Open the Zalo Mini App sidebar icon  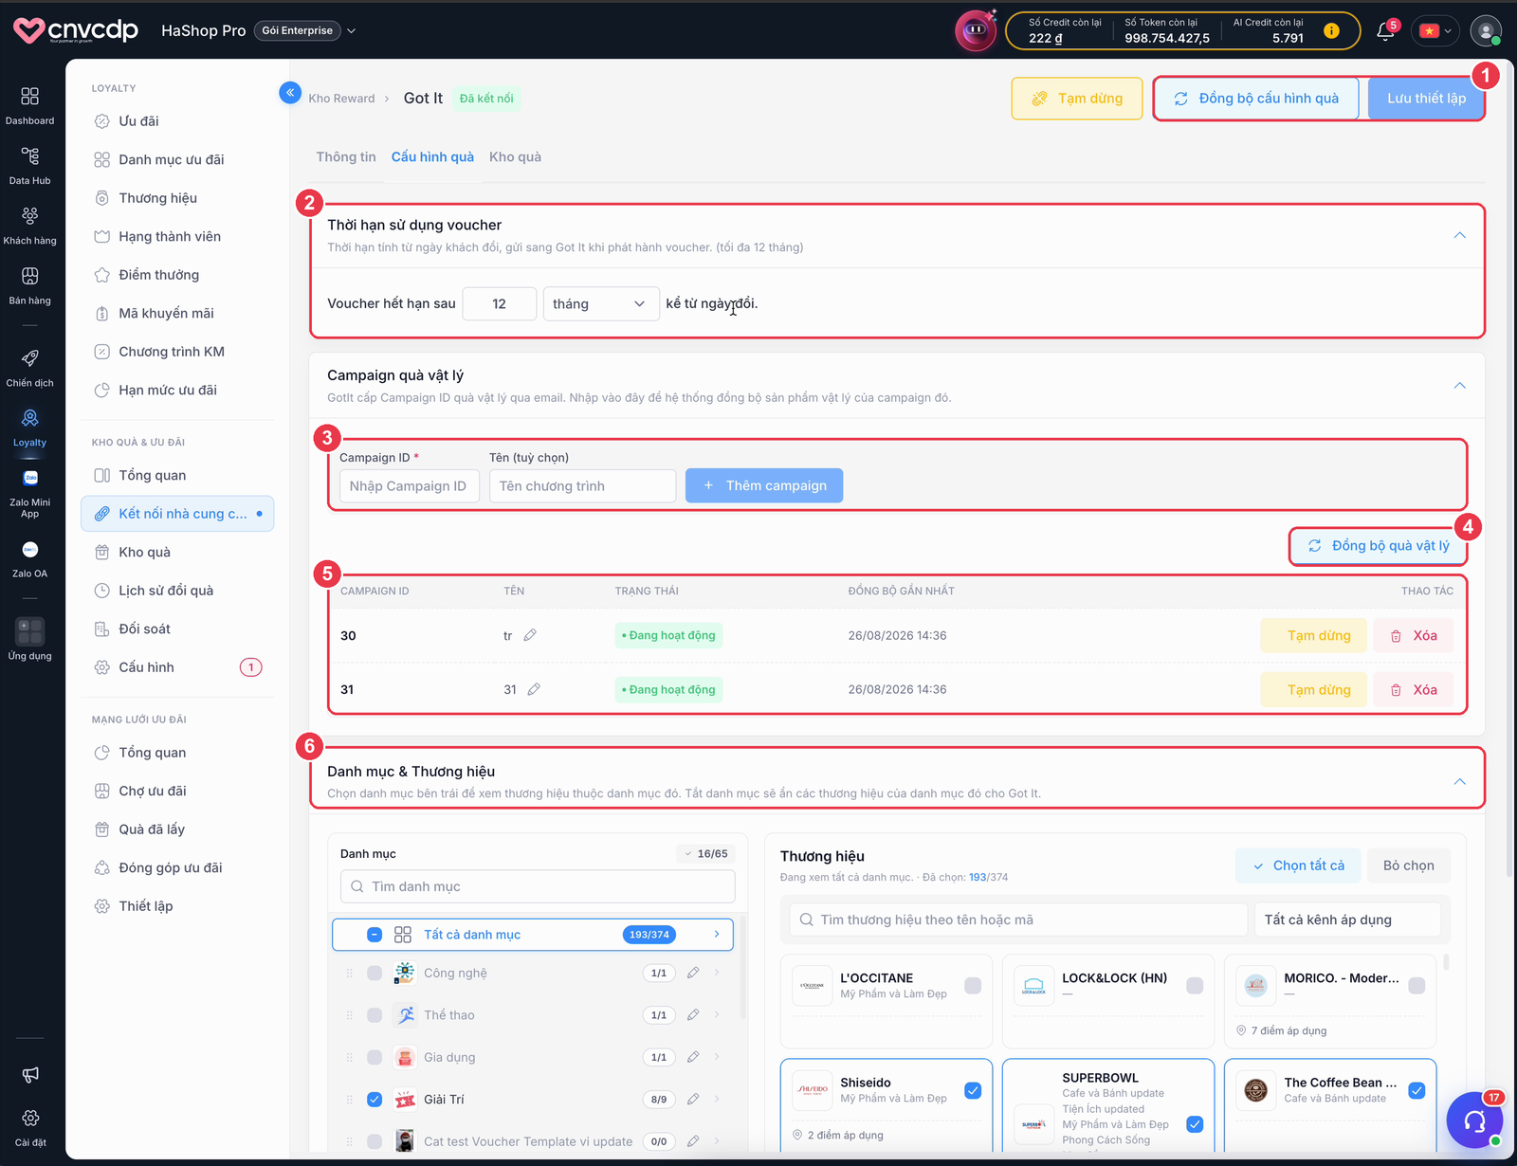click(x=30, y=494)
